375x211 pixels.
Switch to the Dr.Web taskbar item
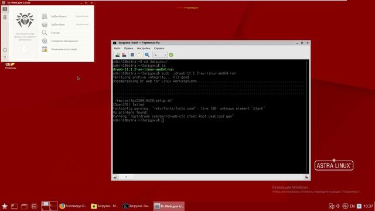[169, 206]
